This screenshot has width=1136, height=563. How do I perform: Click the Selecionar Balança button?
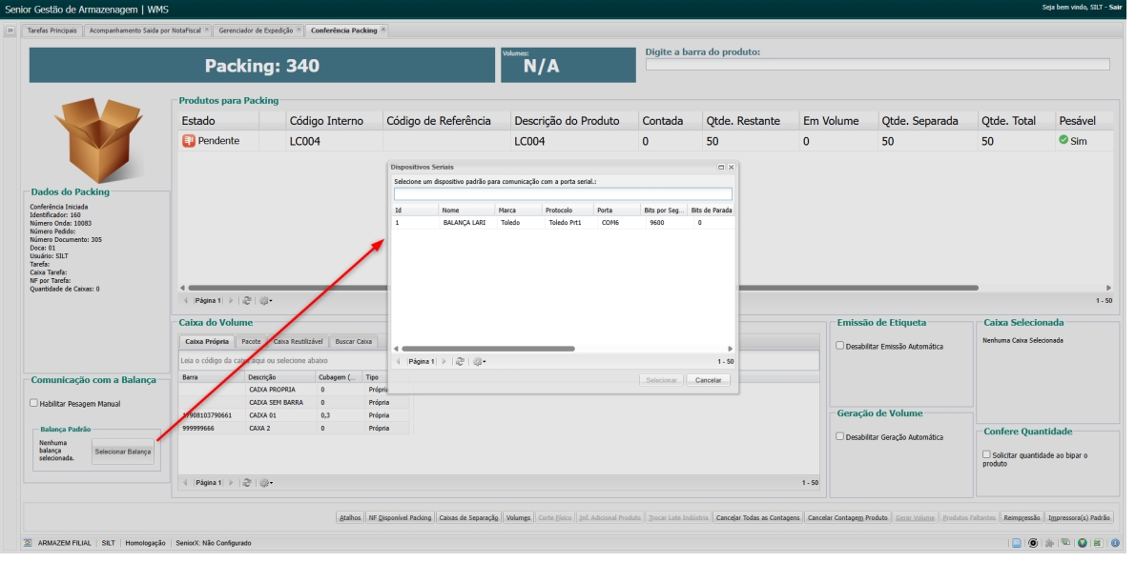pos(123,452)
